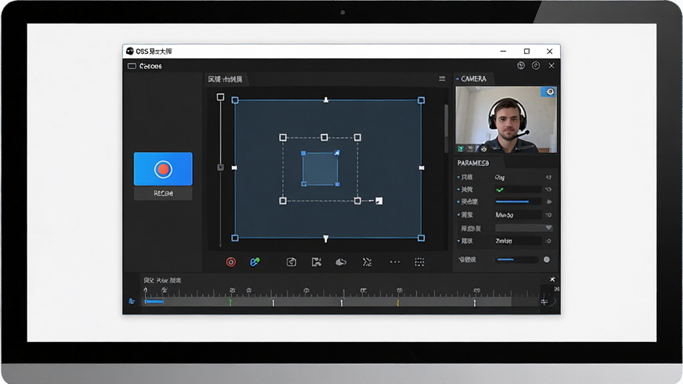Click the rounded-square capture icon in the preview toolbar
This screenshot has width=683, height=384.
(291, 261)
